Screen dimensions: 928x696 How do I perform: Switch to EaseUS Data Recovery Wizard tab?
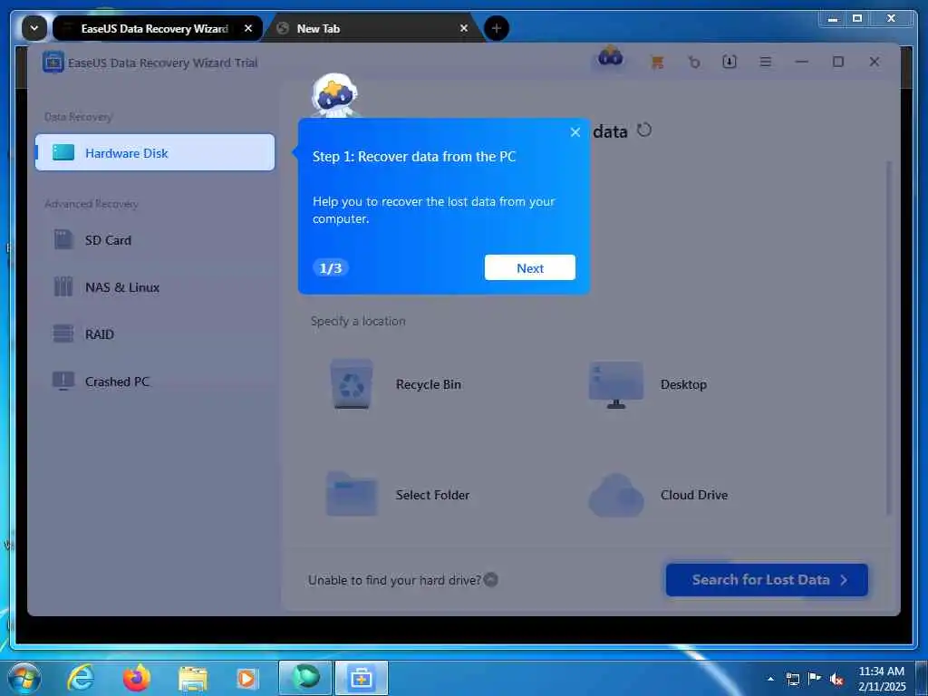(x=157, y=28)
